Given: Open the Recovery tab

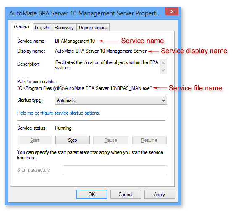Looking at the screenshot, I should point(64,28).
